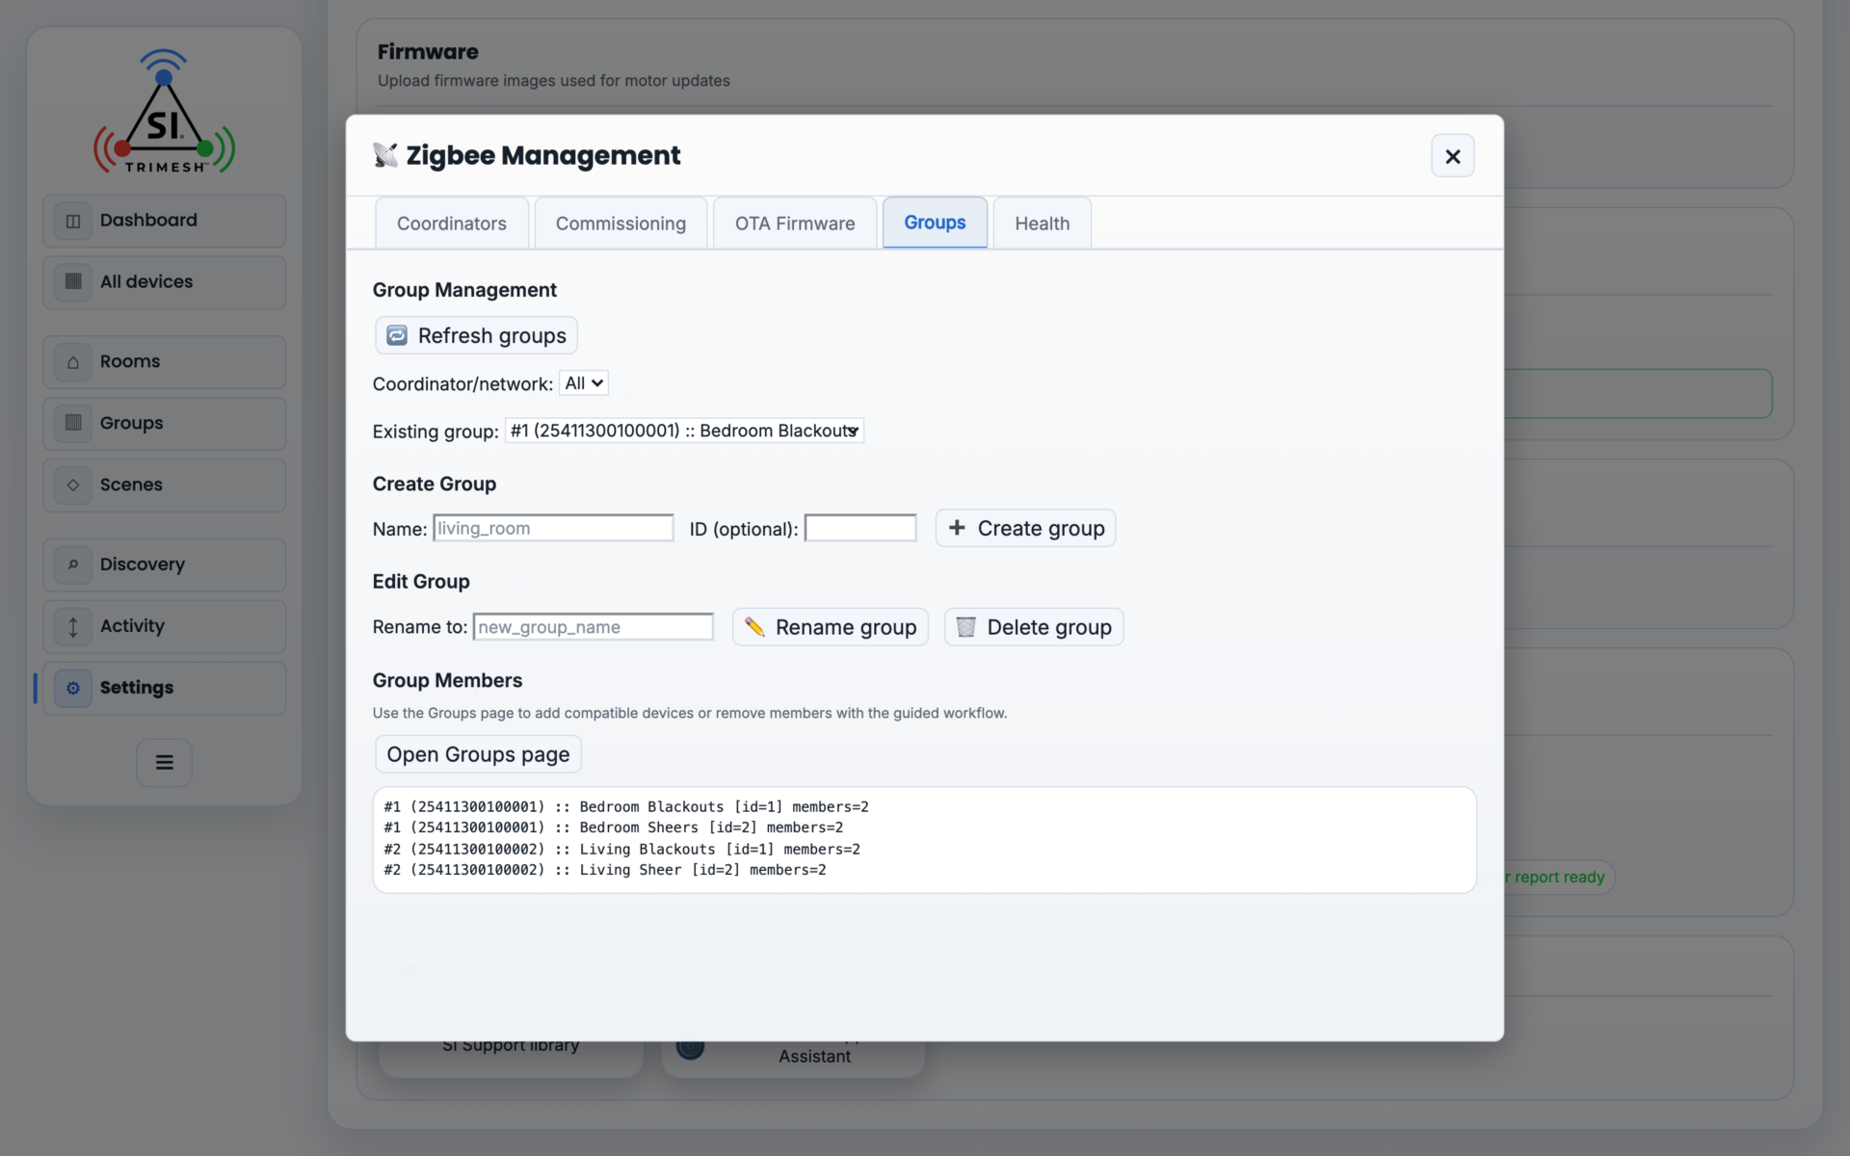The width and height of the screenshot is (1850, 1156).
Task: Click the Refresh groups button
Action: coord(477,335)
